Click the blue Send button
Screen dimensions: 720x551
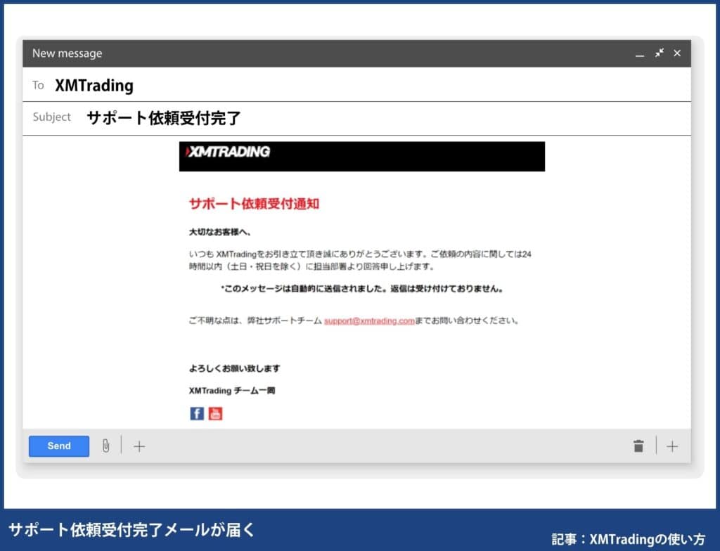tap(59, 446)
